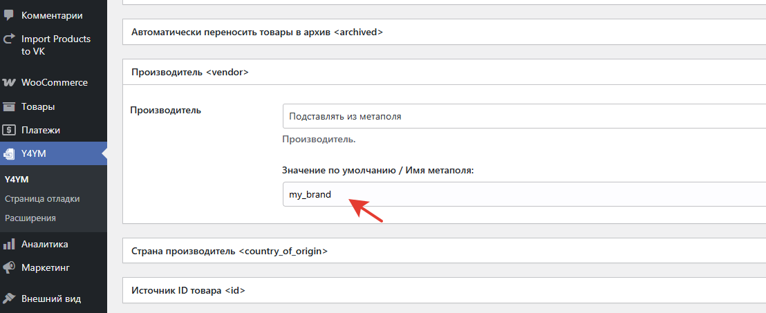The width and height of the screenshot is (766, 313).
Task: Click the Внешний вид paintbrush icon
Action: 10,298
